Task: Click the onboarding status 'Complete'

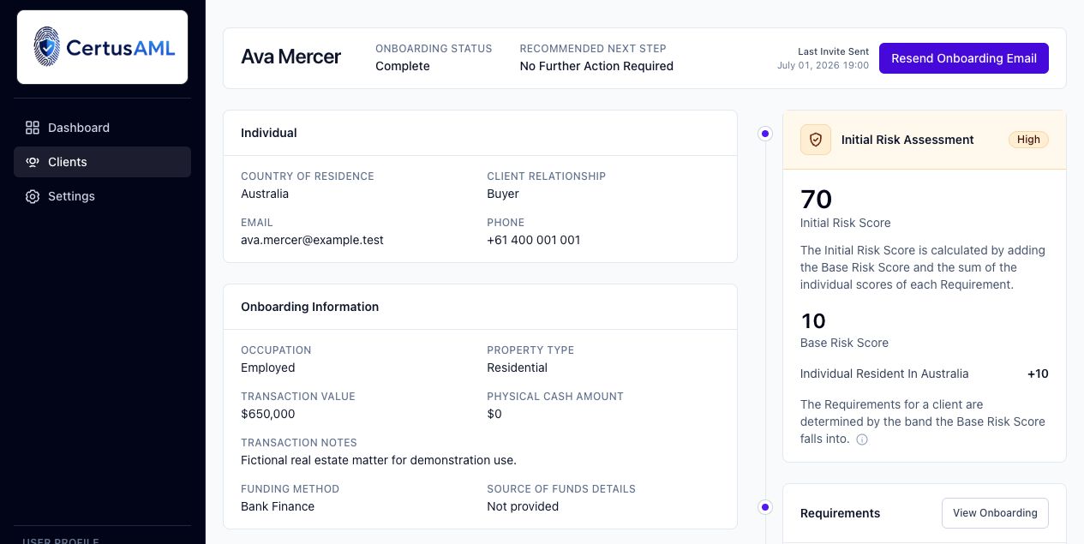Action: point(403,66)
